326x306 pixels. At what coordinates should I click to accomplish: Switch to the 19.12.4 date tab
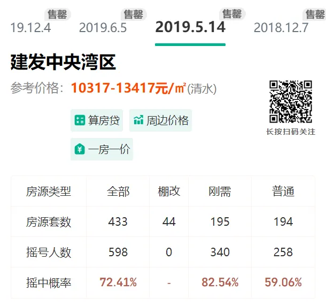(x=30, y=27)
